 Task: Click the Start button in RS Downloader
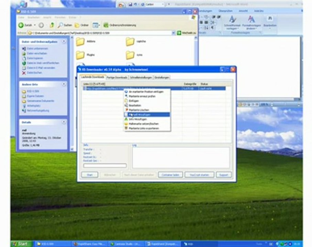click(90, 175)
